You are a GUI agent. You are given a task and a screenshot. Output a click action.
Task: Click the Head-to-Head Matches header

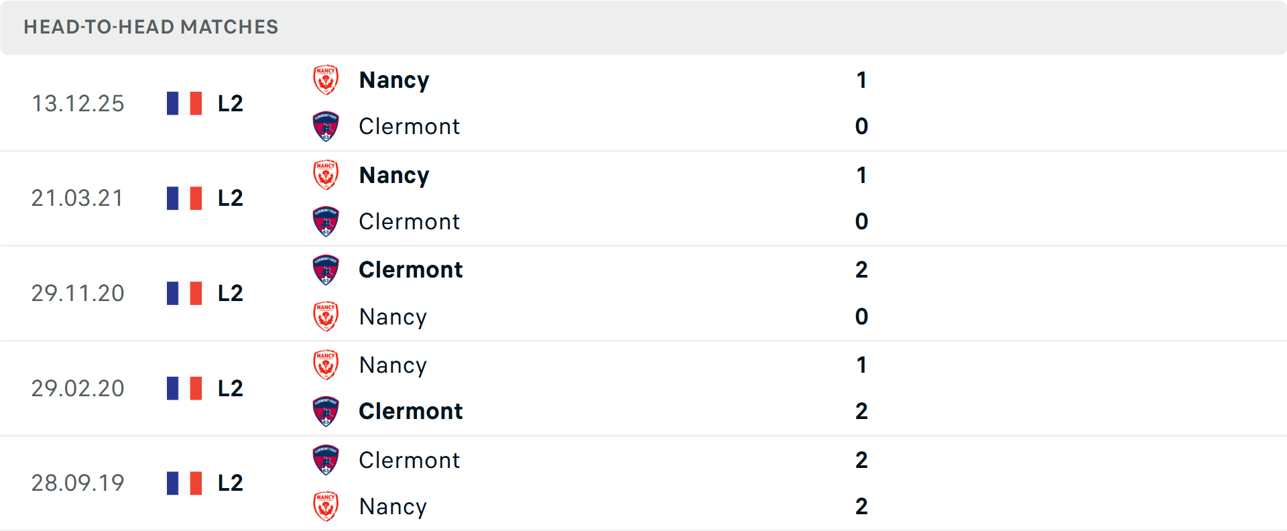pyautogui.click(x=151, y=27)
